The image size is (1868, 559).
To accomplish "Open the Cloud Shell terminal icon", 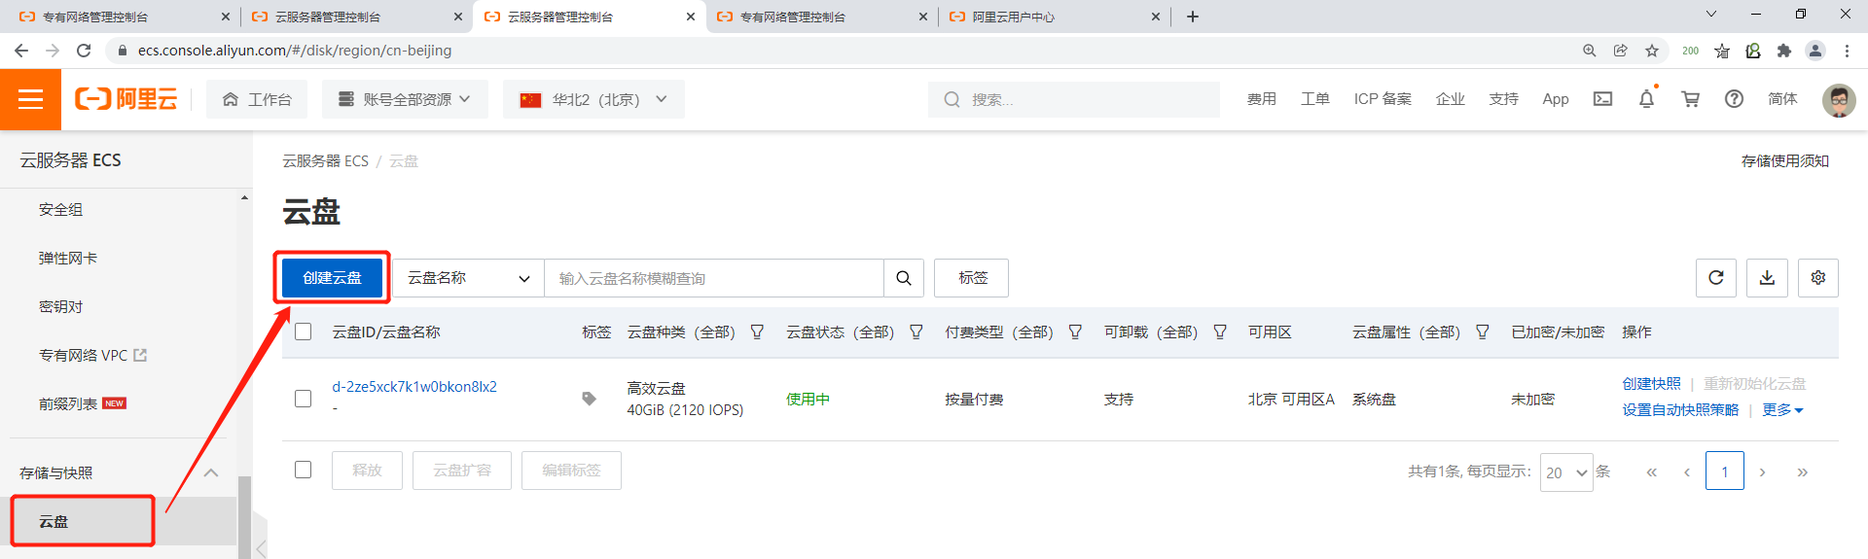I will (1602, 99).
